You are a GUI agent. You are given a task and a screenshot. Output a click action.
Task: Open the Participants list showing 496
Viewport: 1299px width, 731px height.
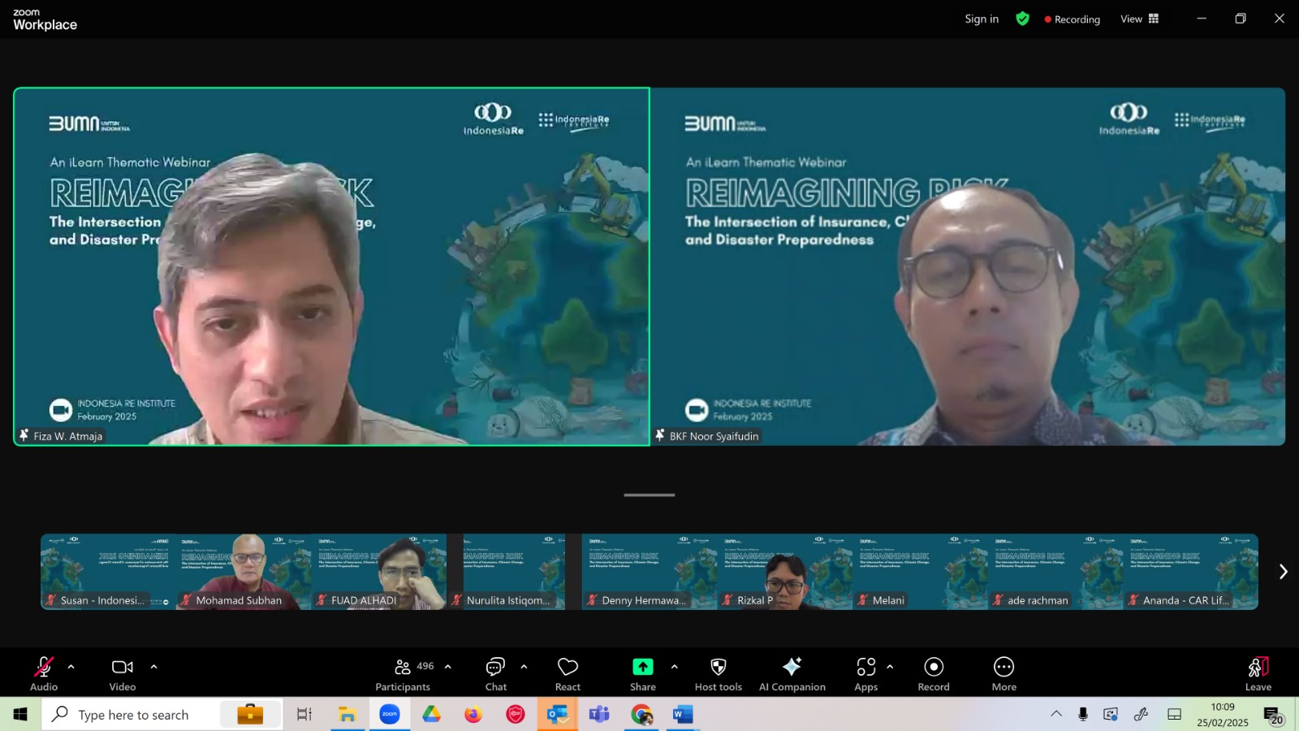tap(404, 673)
